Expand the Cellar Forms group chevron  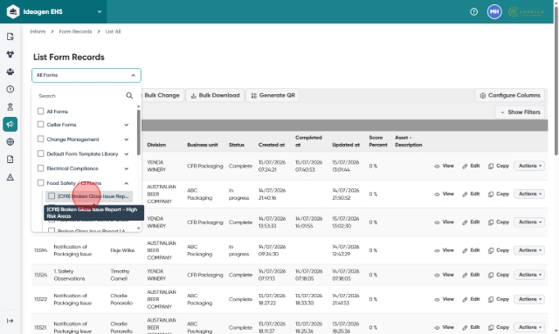pos(126,125)
